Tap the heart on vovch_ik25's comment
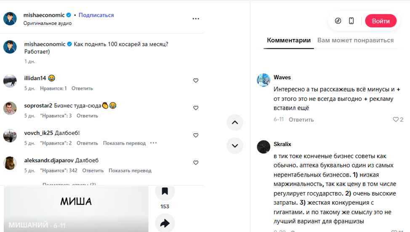 coord(196,135)
